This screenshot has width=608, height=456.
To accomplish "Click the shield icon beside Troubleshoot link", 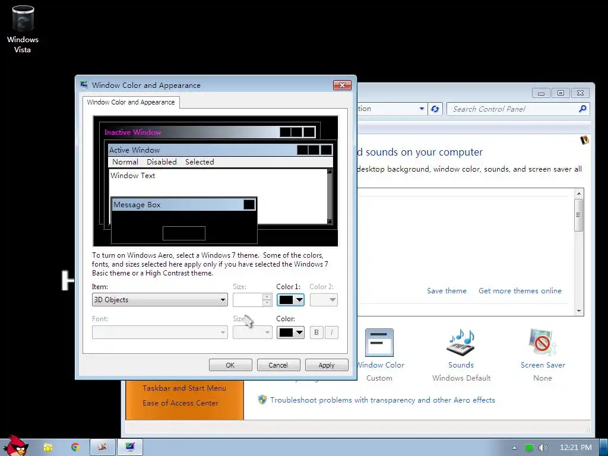I will 262,400.
